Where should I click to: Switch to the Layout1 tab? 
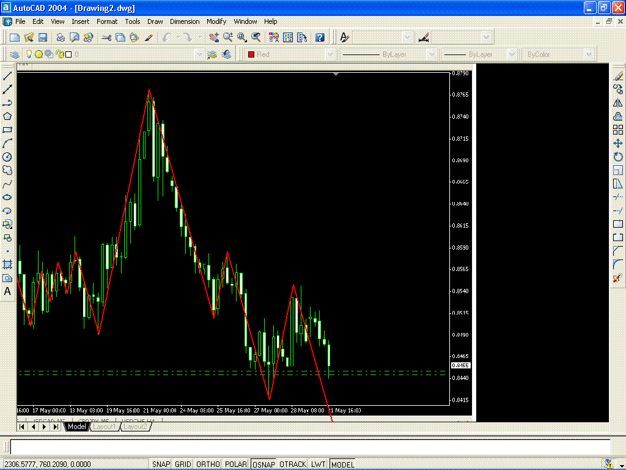(104, 427)
